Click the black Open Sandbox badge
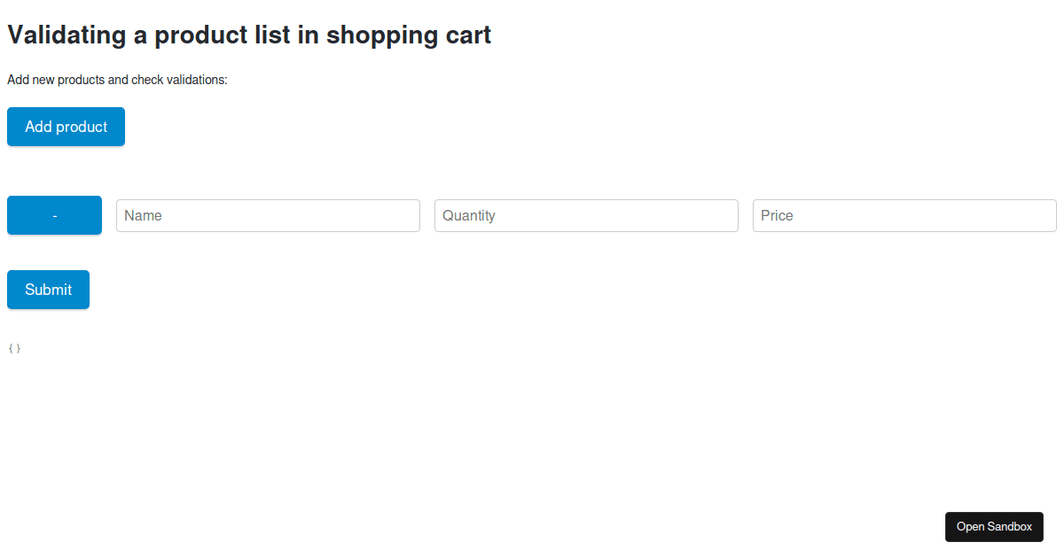This screenshot has width=1064, height=558. click(x=994, y=526)
